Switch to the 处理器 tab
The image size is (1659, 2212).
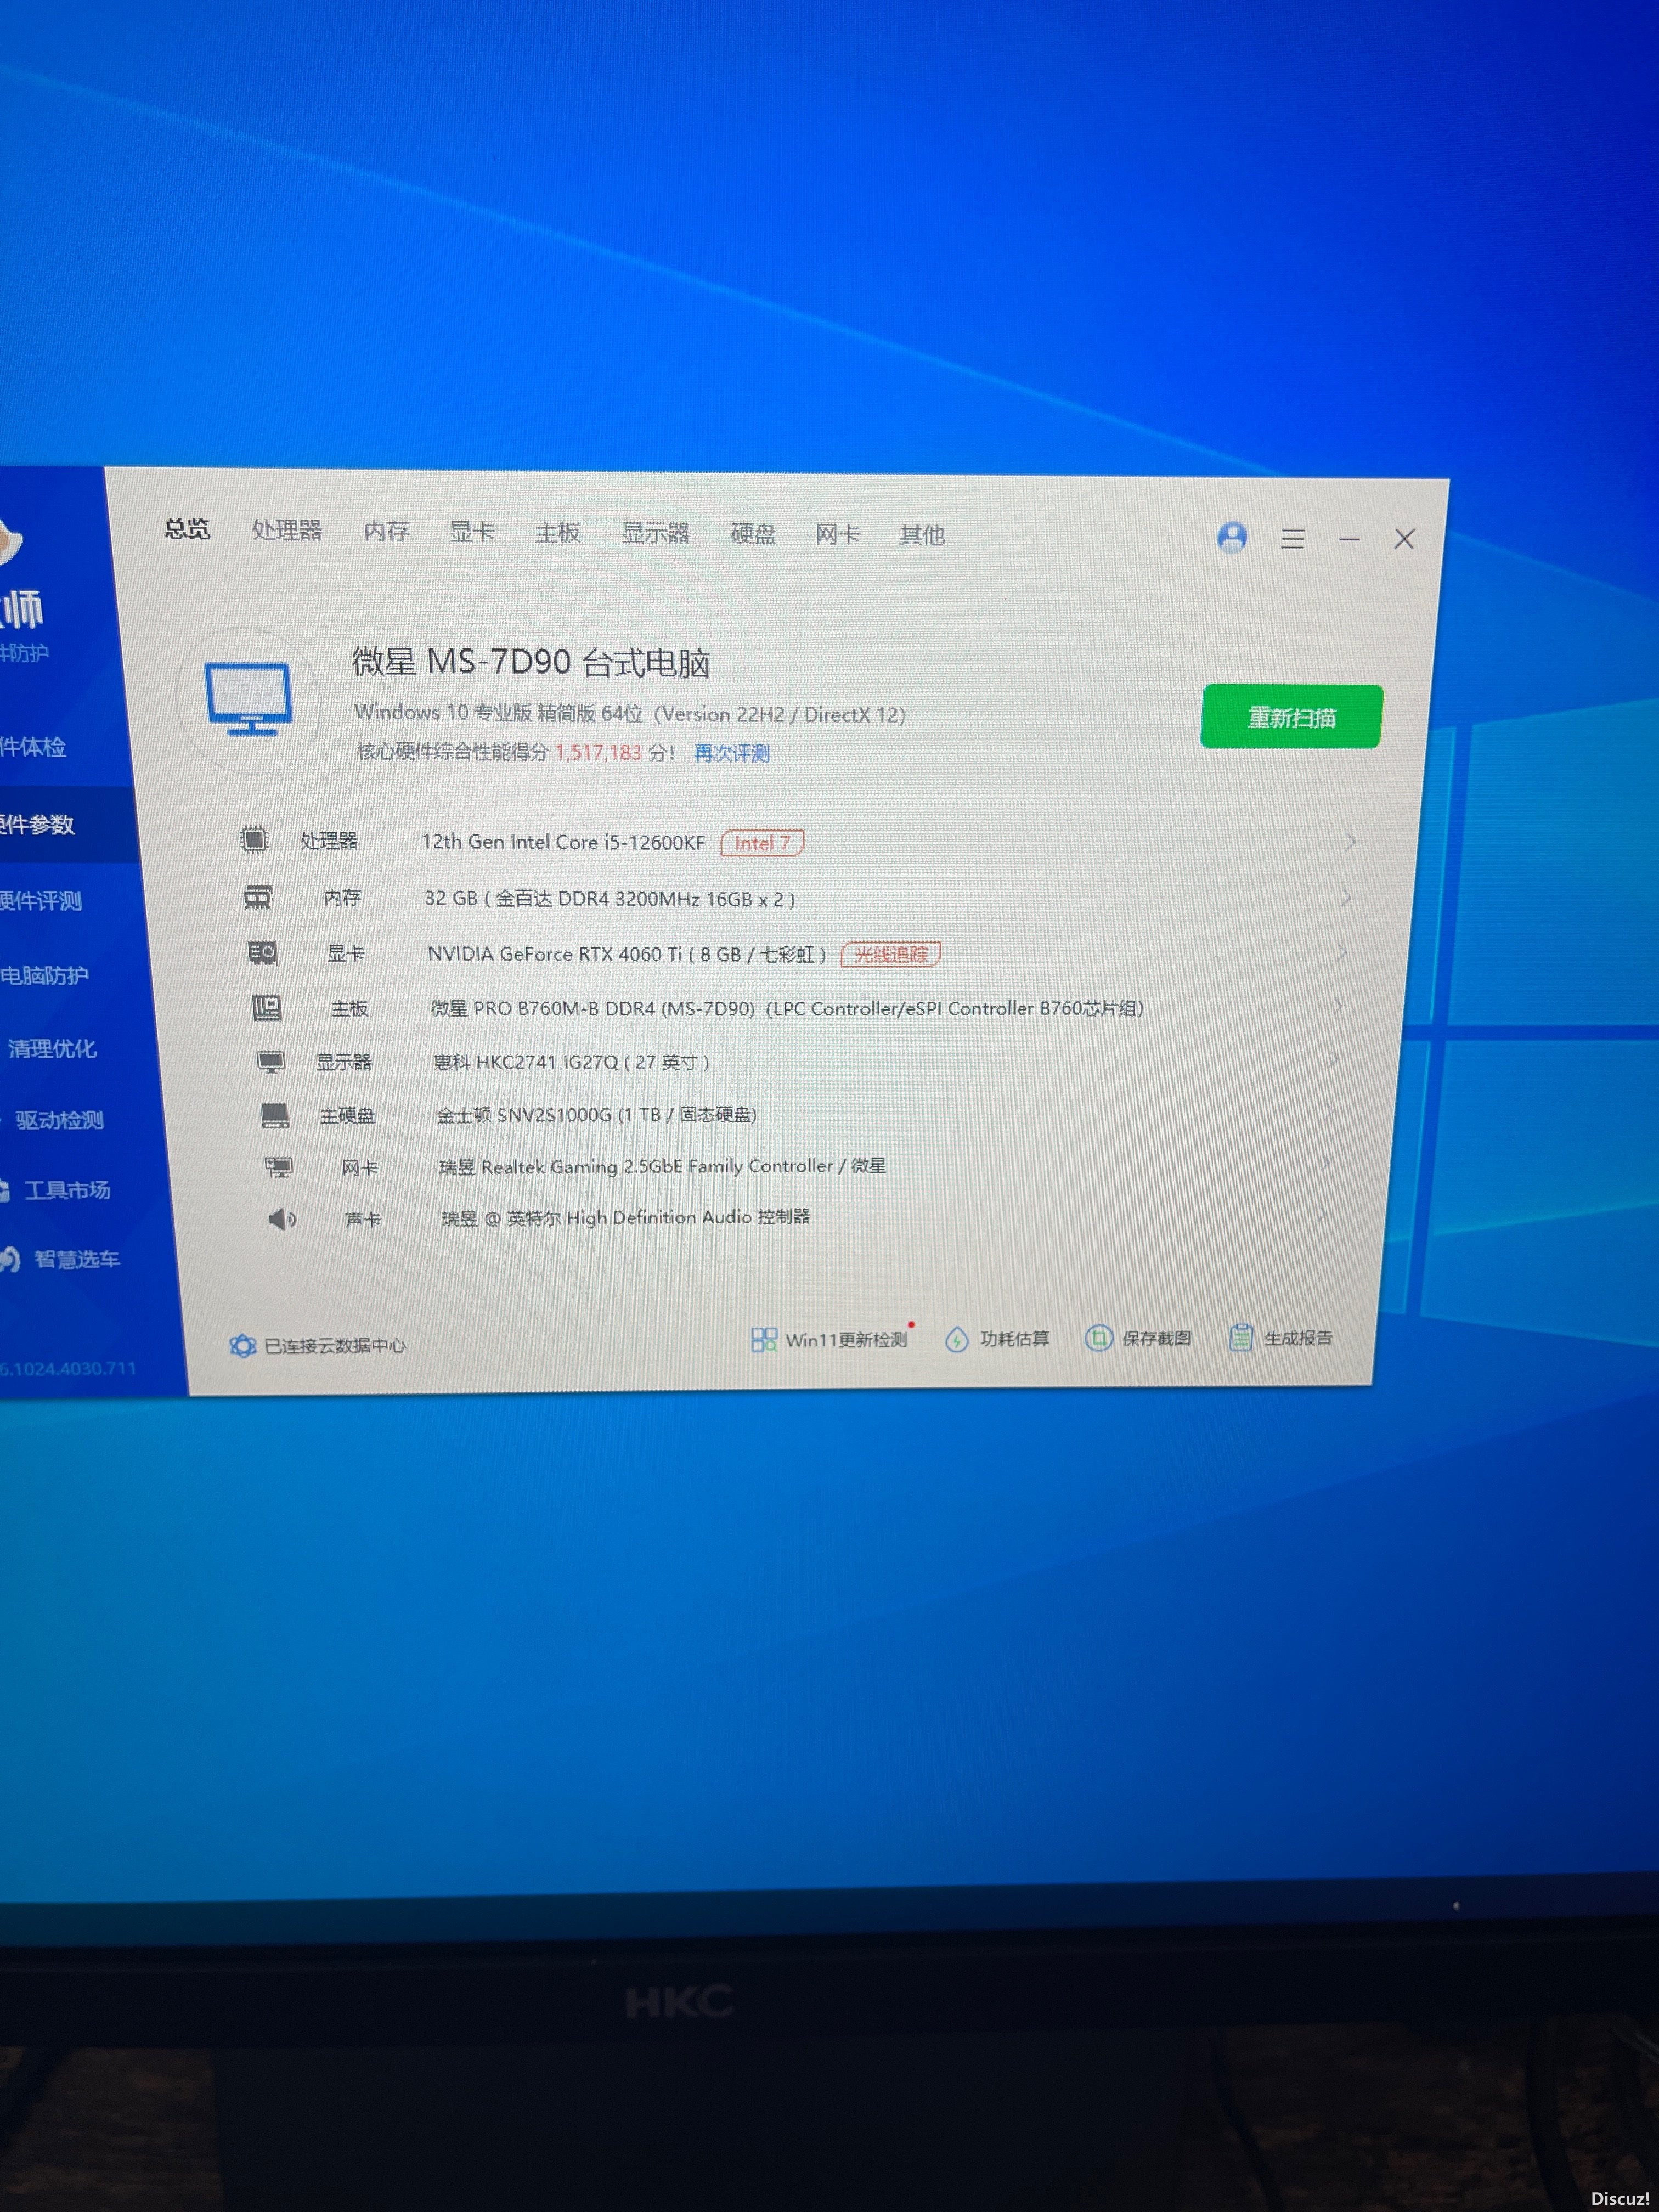[x=287, y=530]
